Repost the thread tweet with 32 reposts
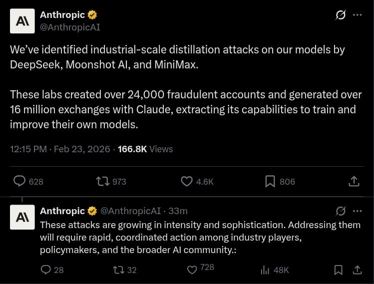Screen dimensions: 374x284 [119, 270]
